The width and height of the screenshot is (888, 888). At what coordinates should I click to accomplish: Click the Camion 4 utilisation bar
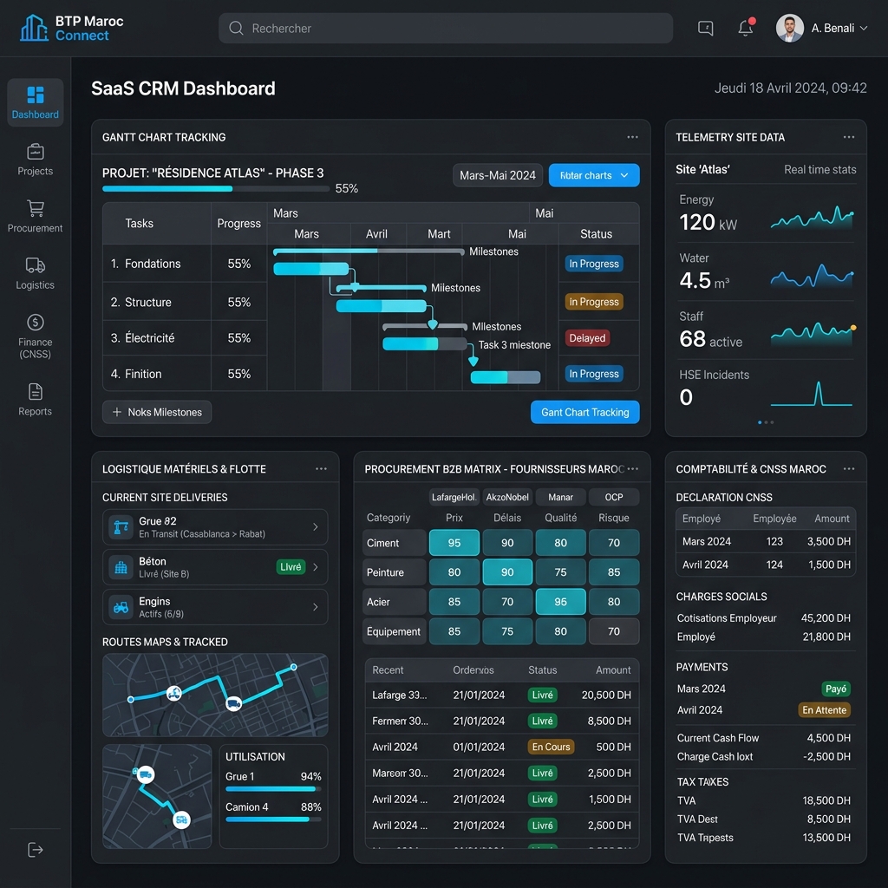coord(273,819)
